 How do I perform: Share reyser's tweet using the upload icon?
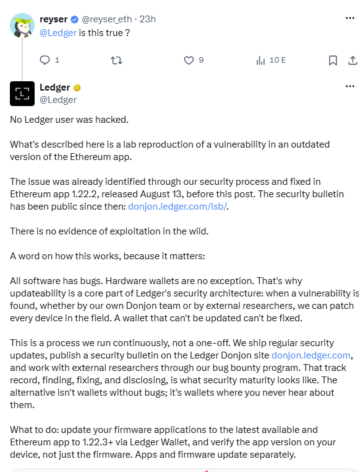(x=353, y=61)
